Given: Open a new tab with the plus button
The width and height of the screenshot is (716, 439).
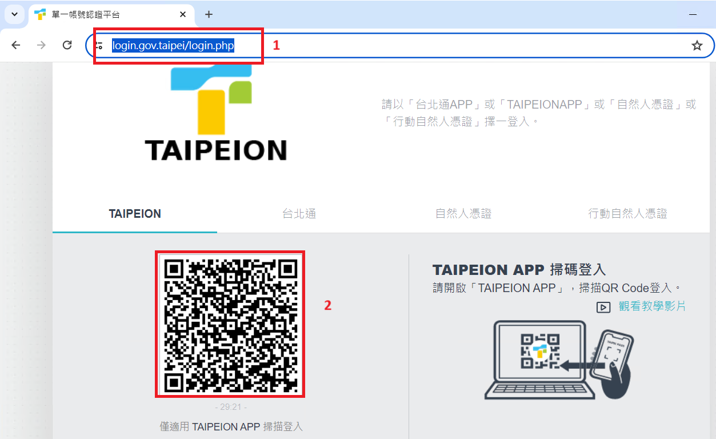Looking at the screenshot, I should (x=209, y=14).
